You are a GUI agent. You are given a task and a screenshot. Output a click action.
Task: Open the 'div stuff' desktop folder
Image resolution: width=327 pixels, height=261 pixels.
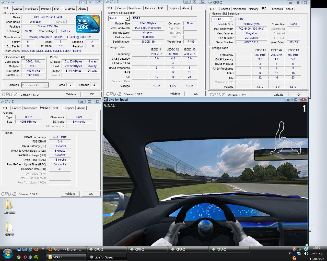9,207
